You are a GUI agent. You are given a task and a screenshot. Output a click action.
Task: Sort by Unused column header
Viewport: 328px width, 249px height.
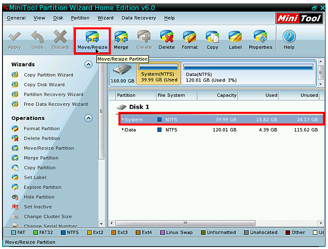click(299, 95)
